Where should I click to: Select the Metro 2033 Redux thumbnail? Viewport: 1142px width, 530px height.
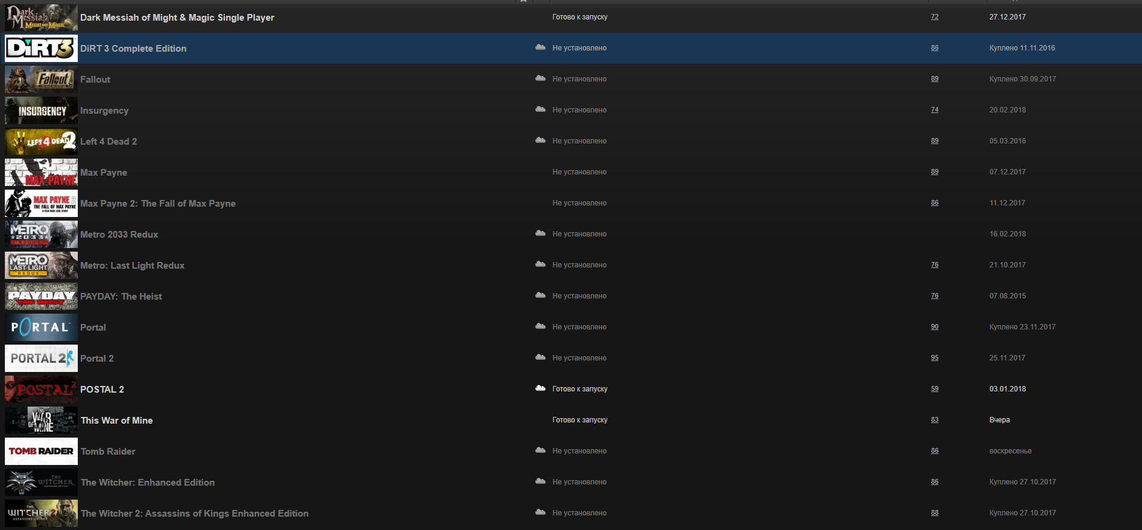pyautogui.click(x=41, y=234)
